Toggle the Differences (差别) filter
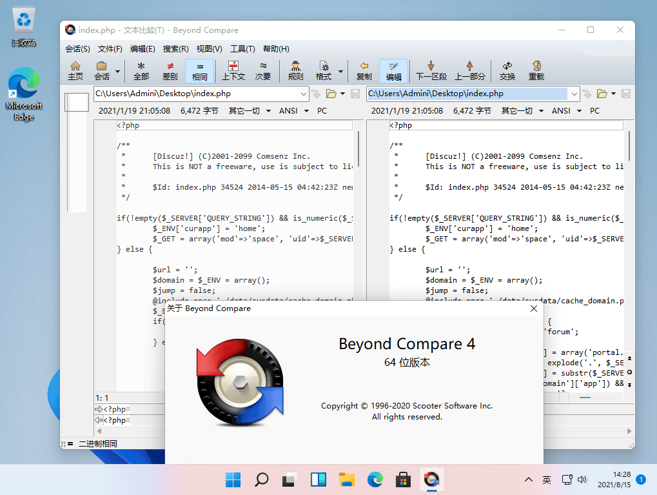 [170, 70]
